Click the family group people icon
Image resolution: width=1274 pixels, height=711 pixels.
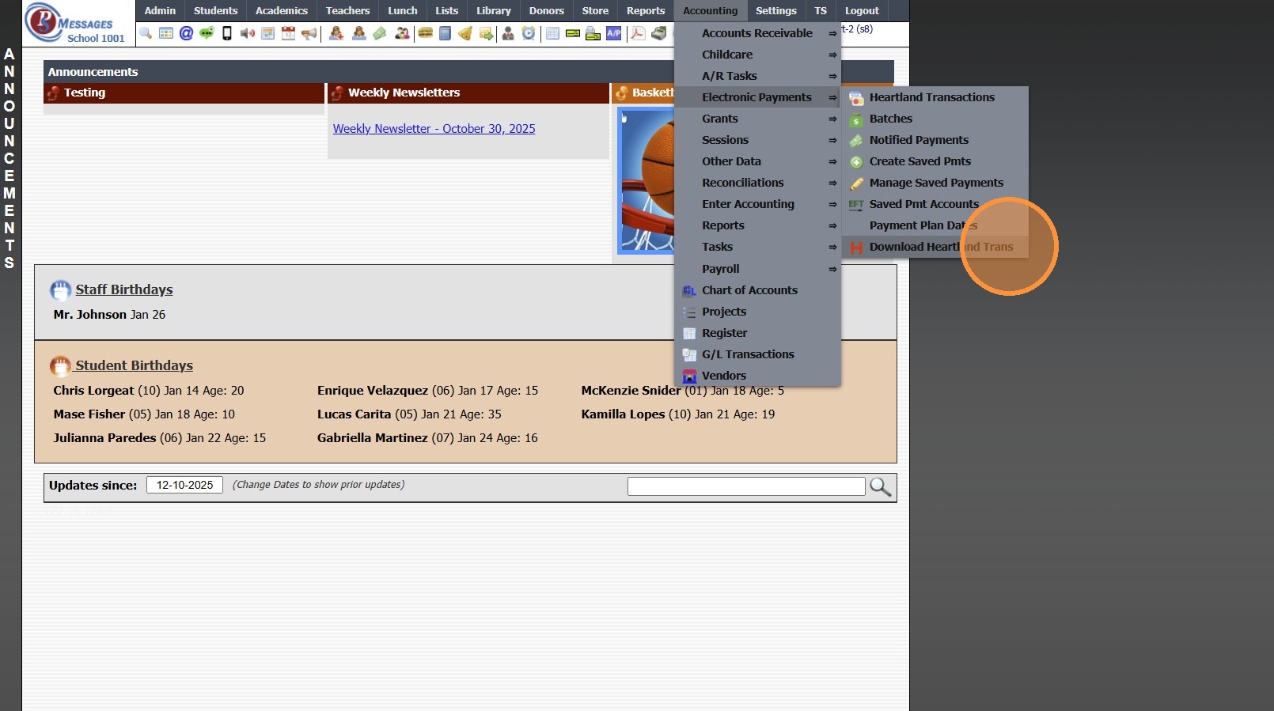coord(402,33)
